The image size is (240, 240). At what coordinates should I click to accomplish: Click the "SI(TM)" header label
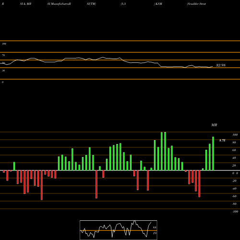91,4
